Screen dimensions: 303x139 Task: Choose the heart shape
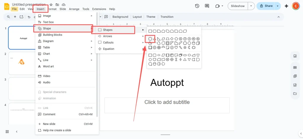(x=176, y=47)
